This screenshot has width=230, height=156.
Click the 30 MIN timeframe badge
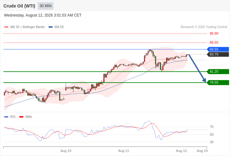(x=46, y=6)
